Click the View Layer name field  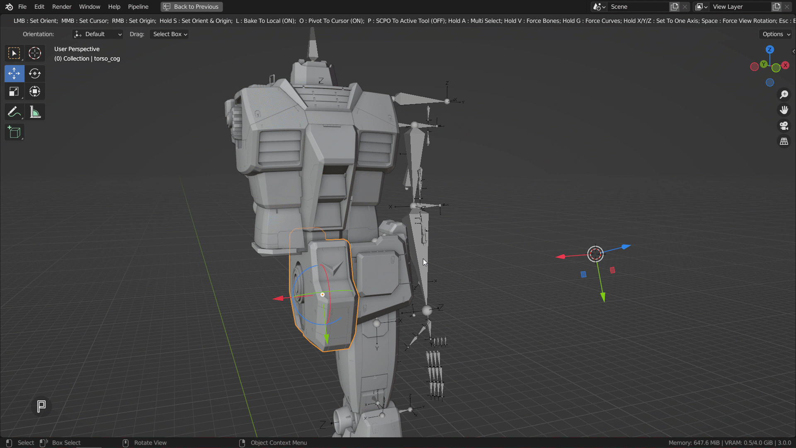click(740, 6)
